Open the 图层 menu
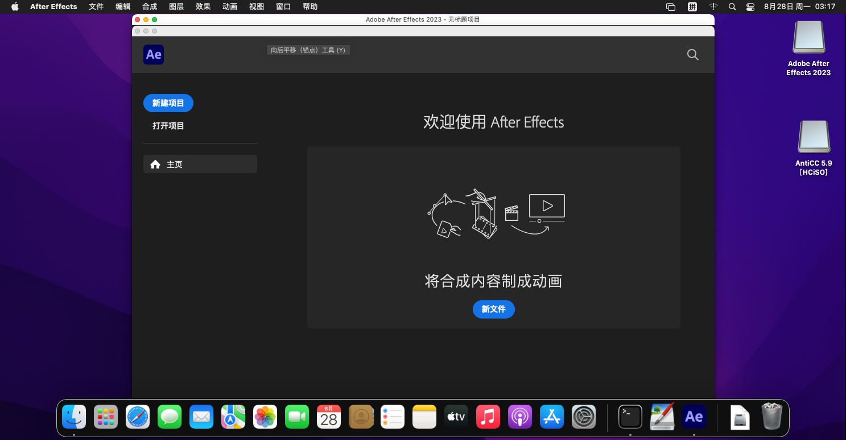 coord(176,7)
